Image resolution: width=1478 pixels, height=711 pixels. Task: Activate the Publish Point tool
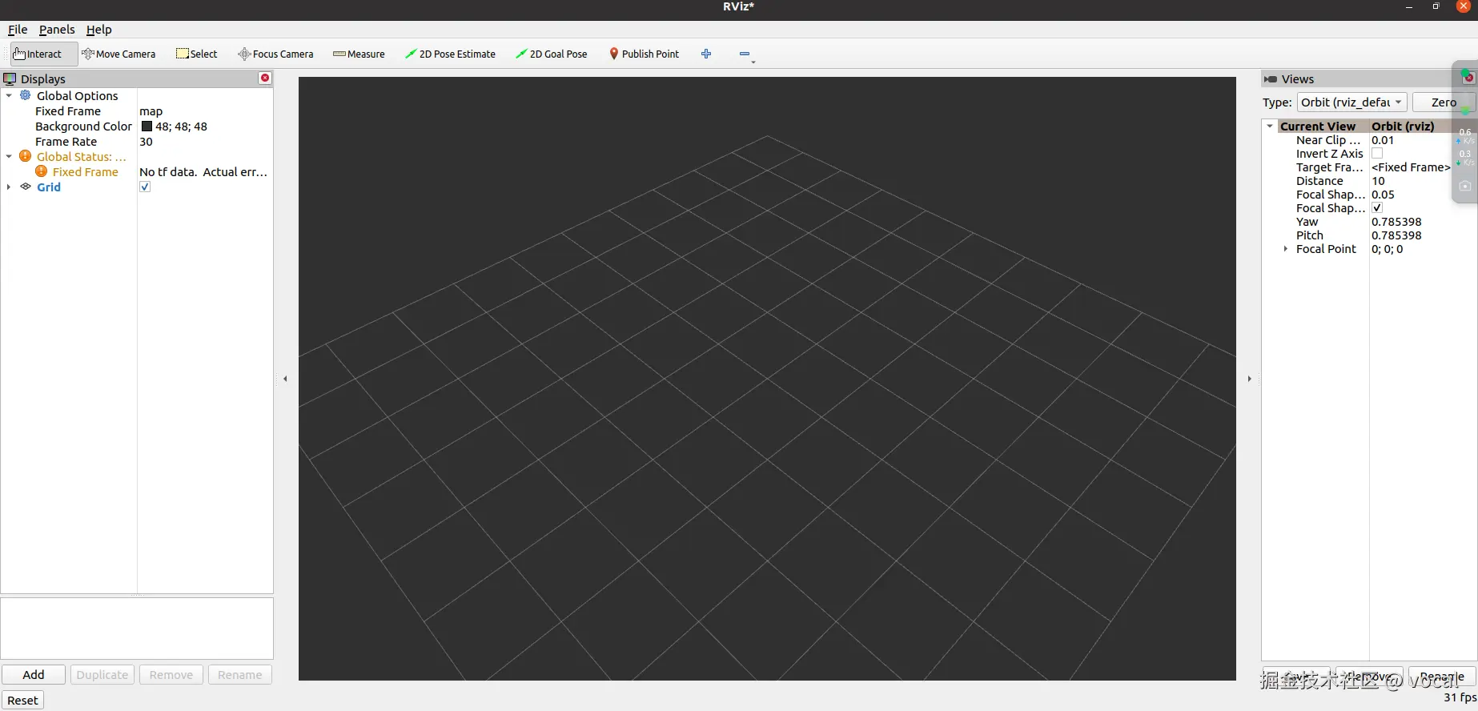pyautogui.click(x=645, y=54)
